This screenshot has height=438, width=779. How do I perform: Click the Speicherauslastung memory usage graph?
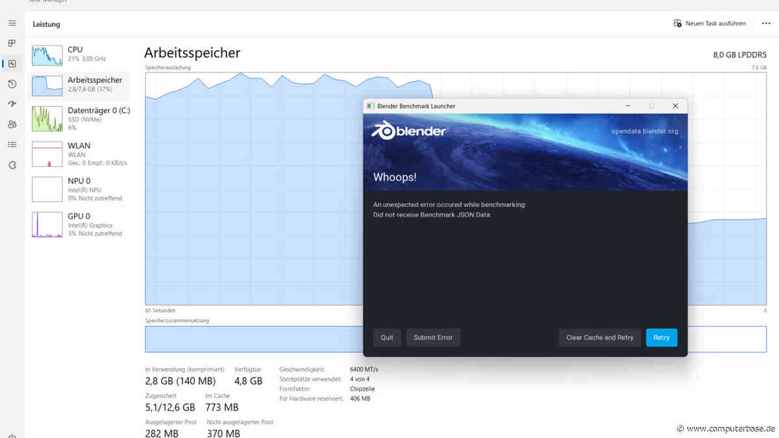(456, 188)
